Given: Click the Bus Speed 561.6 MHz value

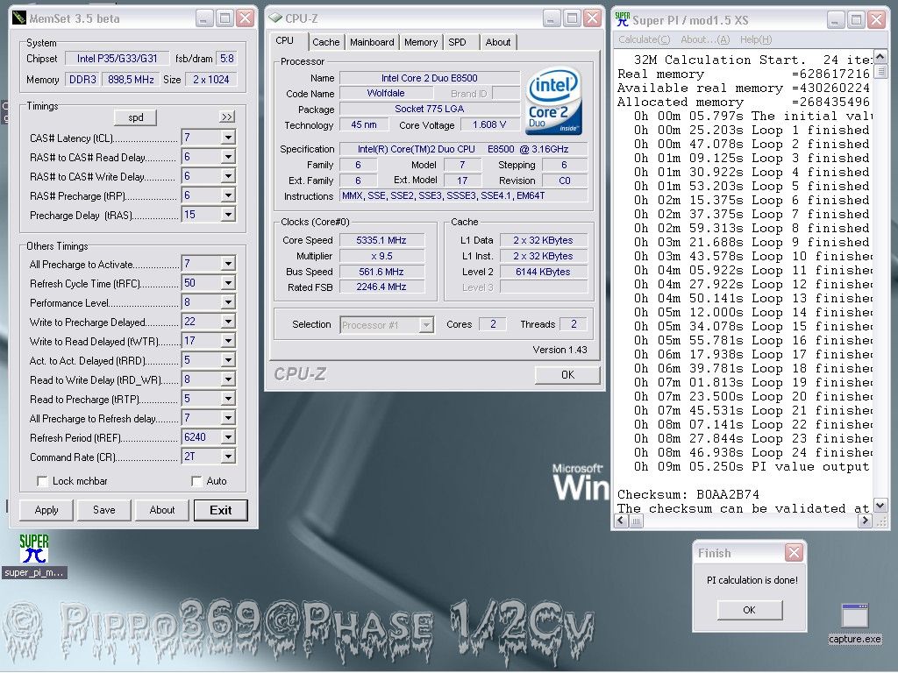Looking at the screenshot, I should (381, 272).
